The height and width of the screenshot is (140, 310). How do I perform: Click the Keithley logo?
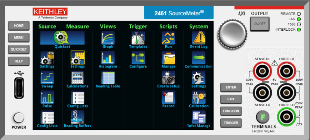[x=50, y=13]
